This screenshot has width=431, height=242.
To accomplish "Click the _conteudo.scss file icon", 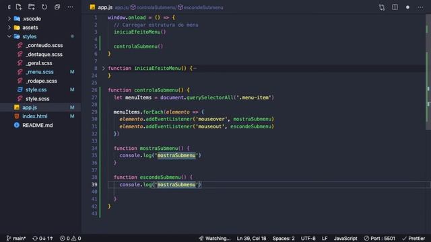I will [20, 45].
